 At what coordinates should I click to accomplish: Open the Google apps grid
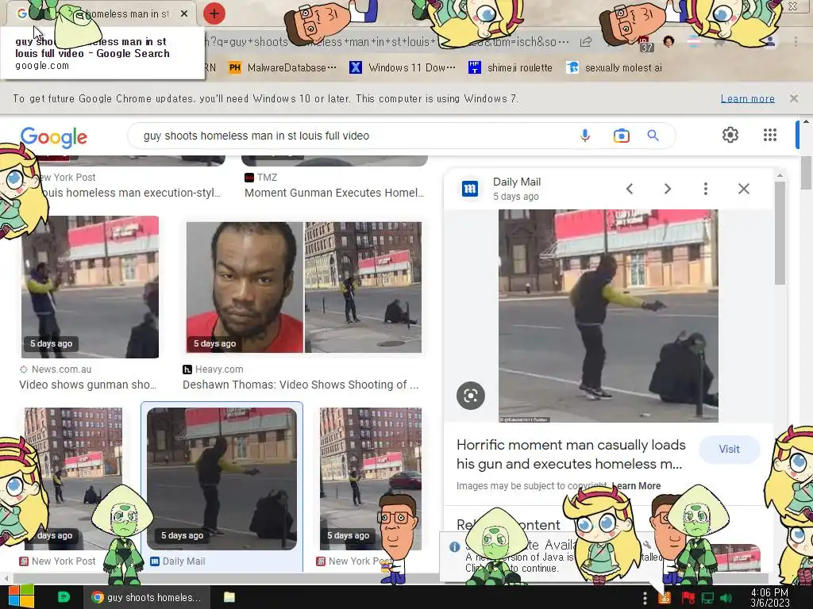[770, 135]
